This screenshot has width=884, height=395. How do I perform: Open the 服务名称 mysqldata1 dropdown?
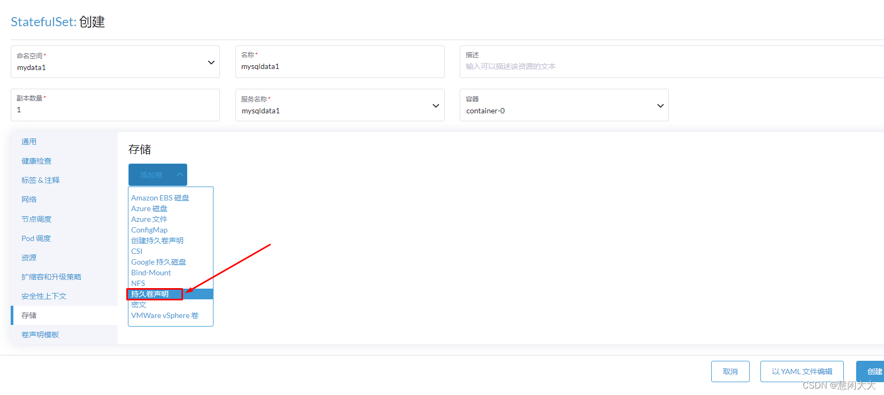click(340, 105)
